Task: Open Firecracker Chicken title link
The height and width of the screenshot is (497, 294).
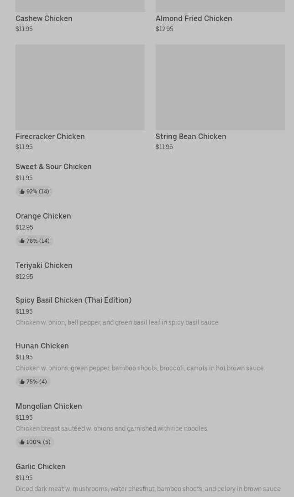Action: coord(50,136)
